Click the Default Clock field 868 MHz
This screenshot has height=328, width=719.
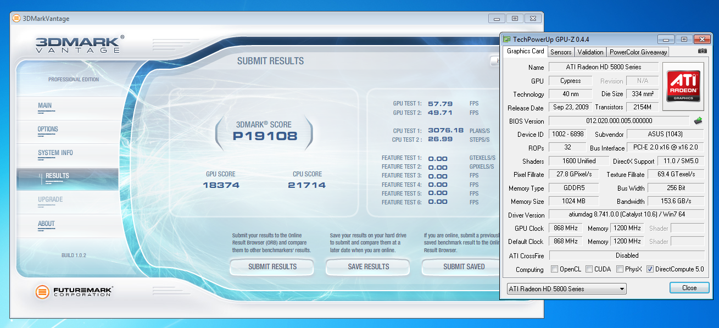click(x=565, y=241)
